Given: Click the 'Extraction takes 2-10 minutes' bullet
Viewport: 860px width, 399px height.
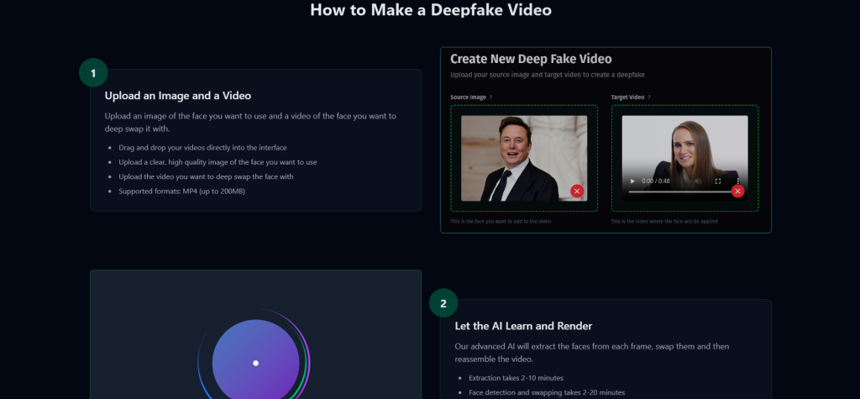Looking at the screenshot, I should (x=516, y=378).
